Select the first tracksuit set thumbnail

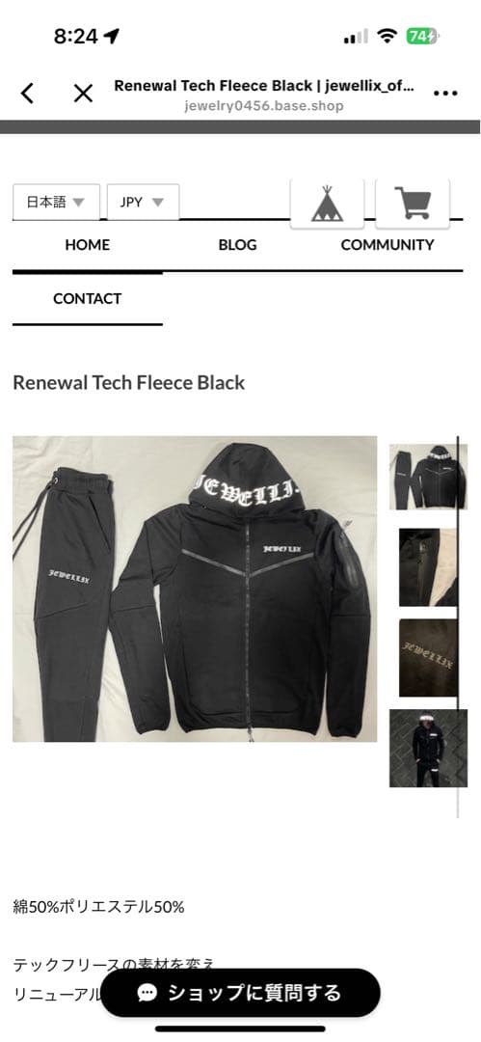click(428, 478)
